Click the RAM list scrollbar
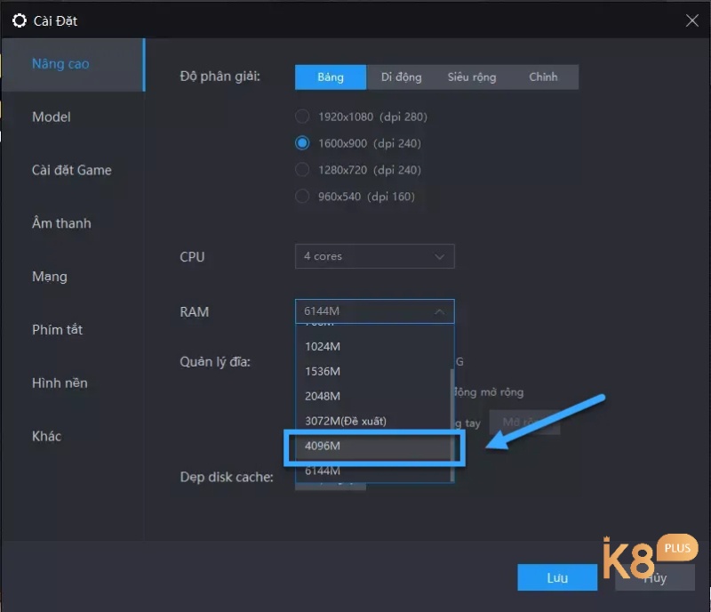Viewport: 711px width, 612px height. (x=451, y=424)
